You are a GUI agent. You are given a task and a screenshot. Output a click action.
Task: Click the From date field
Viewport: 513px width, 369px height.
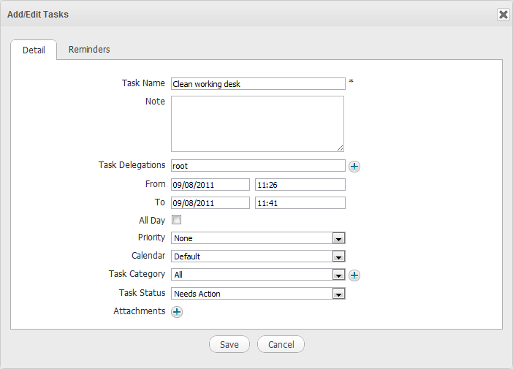coord(210,184)
